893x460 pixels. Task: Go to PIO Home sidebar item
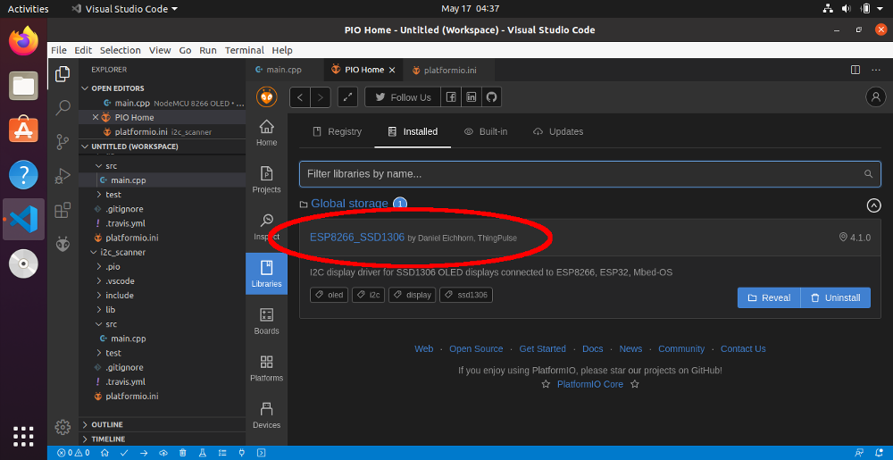[x=266, y=133]
